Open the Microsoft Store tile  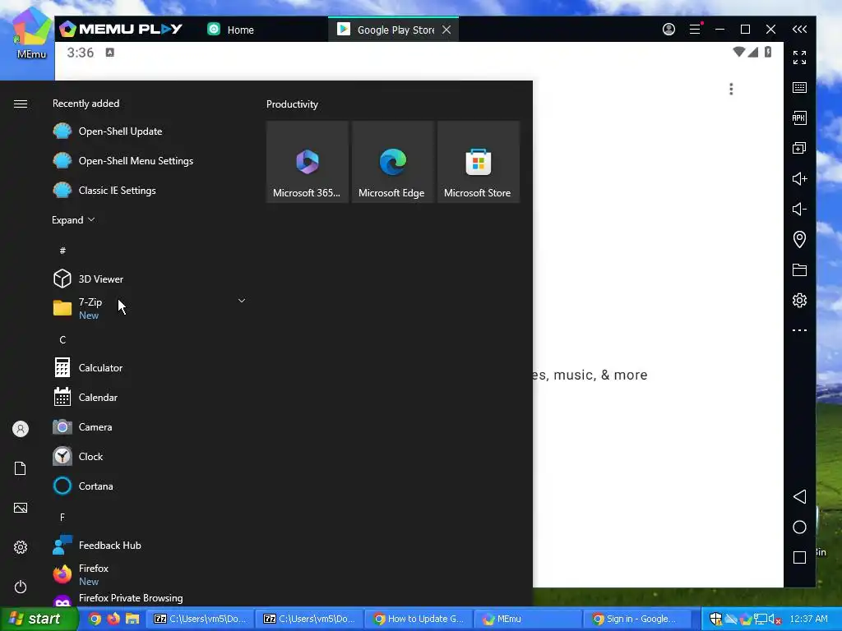pos(479,162)
